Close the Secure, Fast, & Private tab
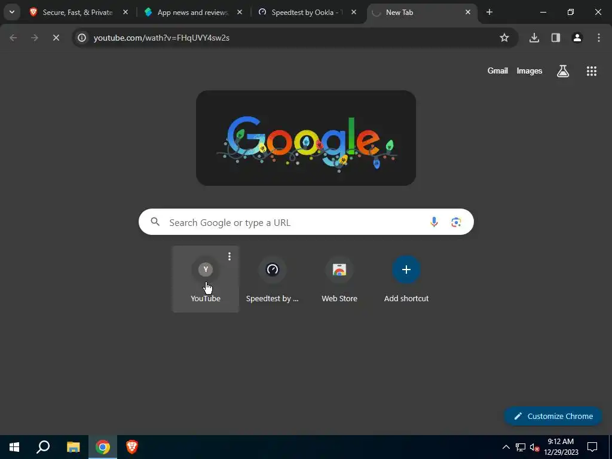The height and width of the screenshot is (459, 612). (x=126, y=13)
